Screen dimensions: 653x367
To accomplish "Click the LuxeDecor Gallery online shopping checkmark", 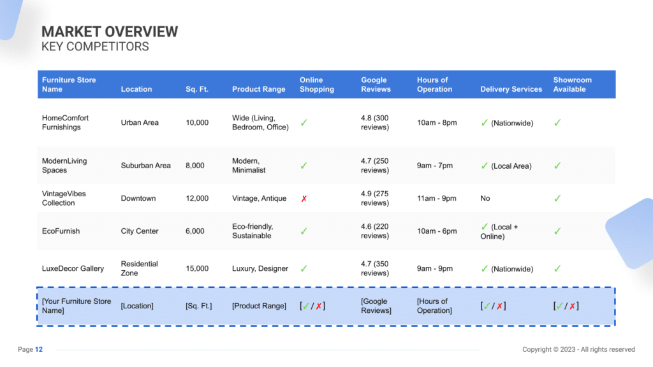I will (x=304, y=268).
